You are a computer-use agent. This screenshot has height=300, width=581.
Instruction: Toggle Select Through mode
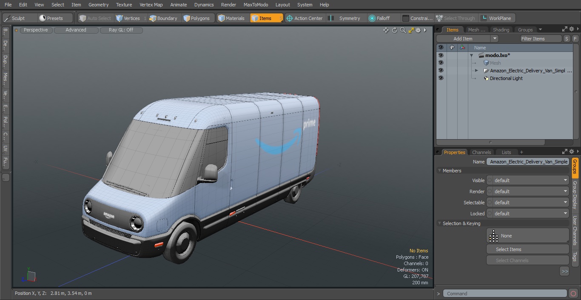click(x=456, y=18)
